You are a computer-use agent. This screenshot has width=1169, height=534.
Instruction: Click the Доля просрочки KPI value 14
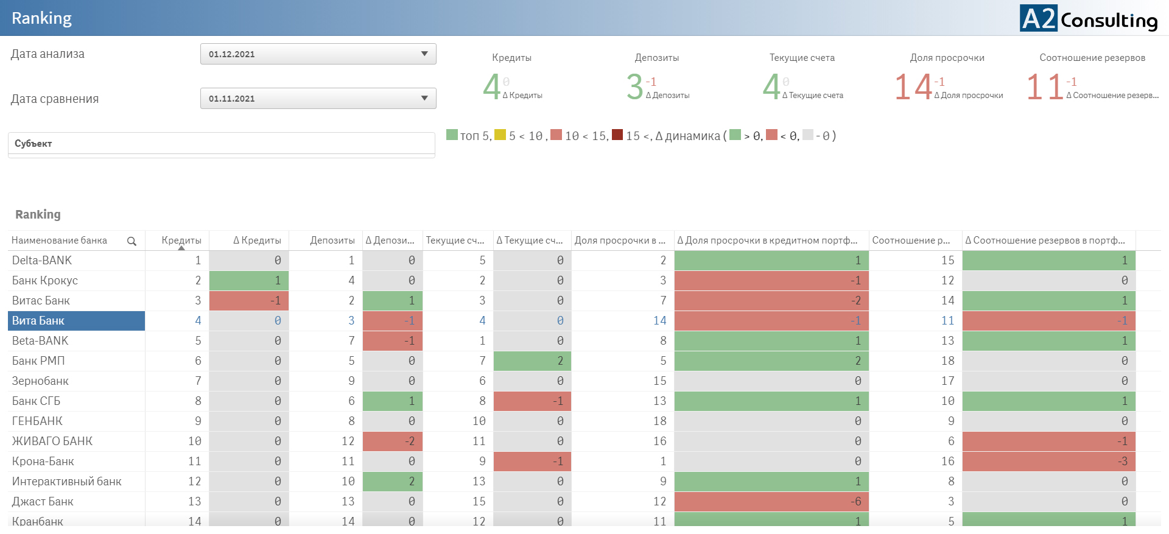point(913,87)
